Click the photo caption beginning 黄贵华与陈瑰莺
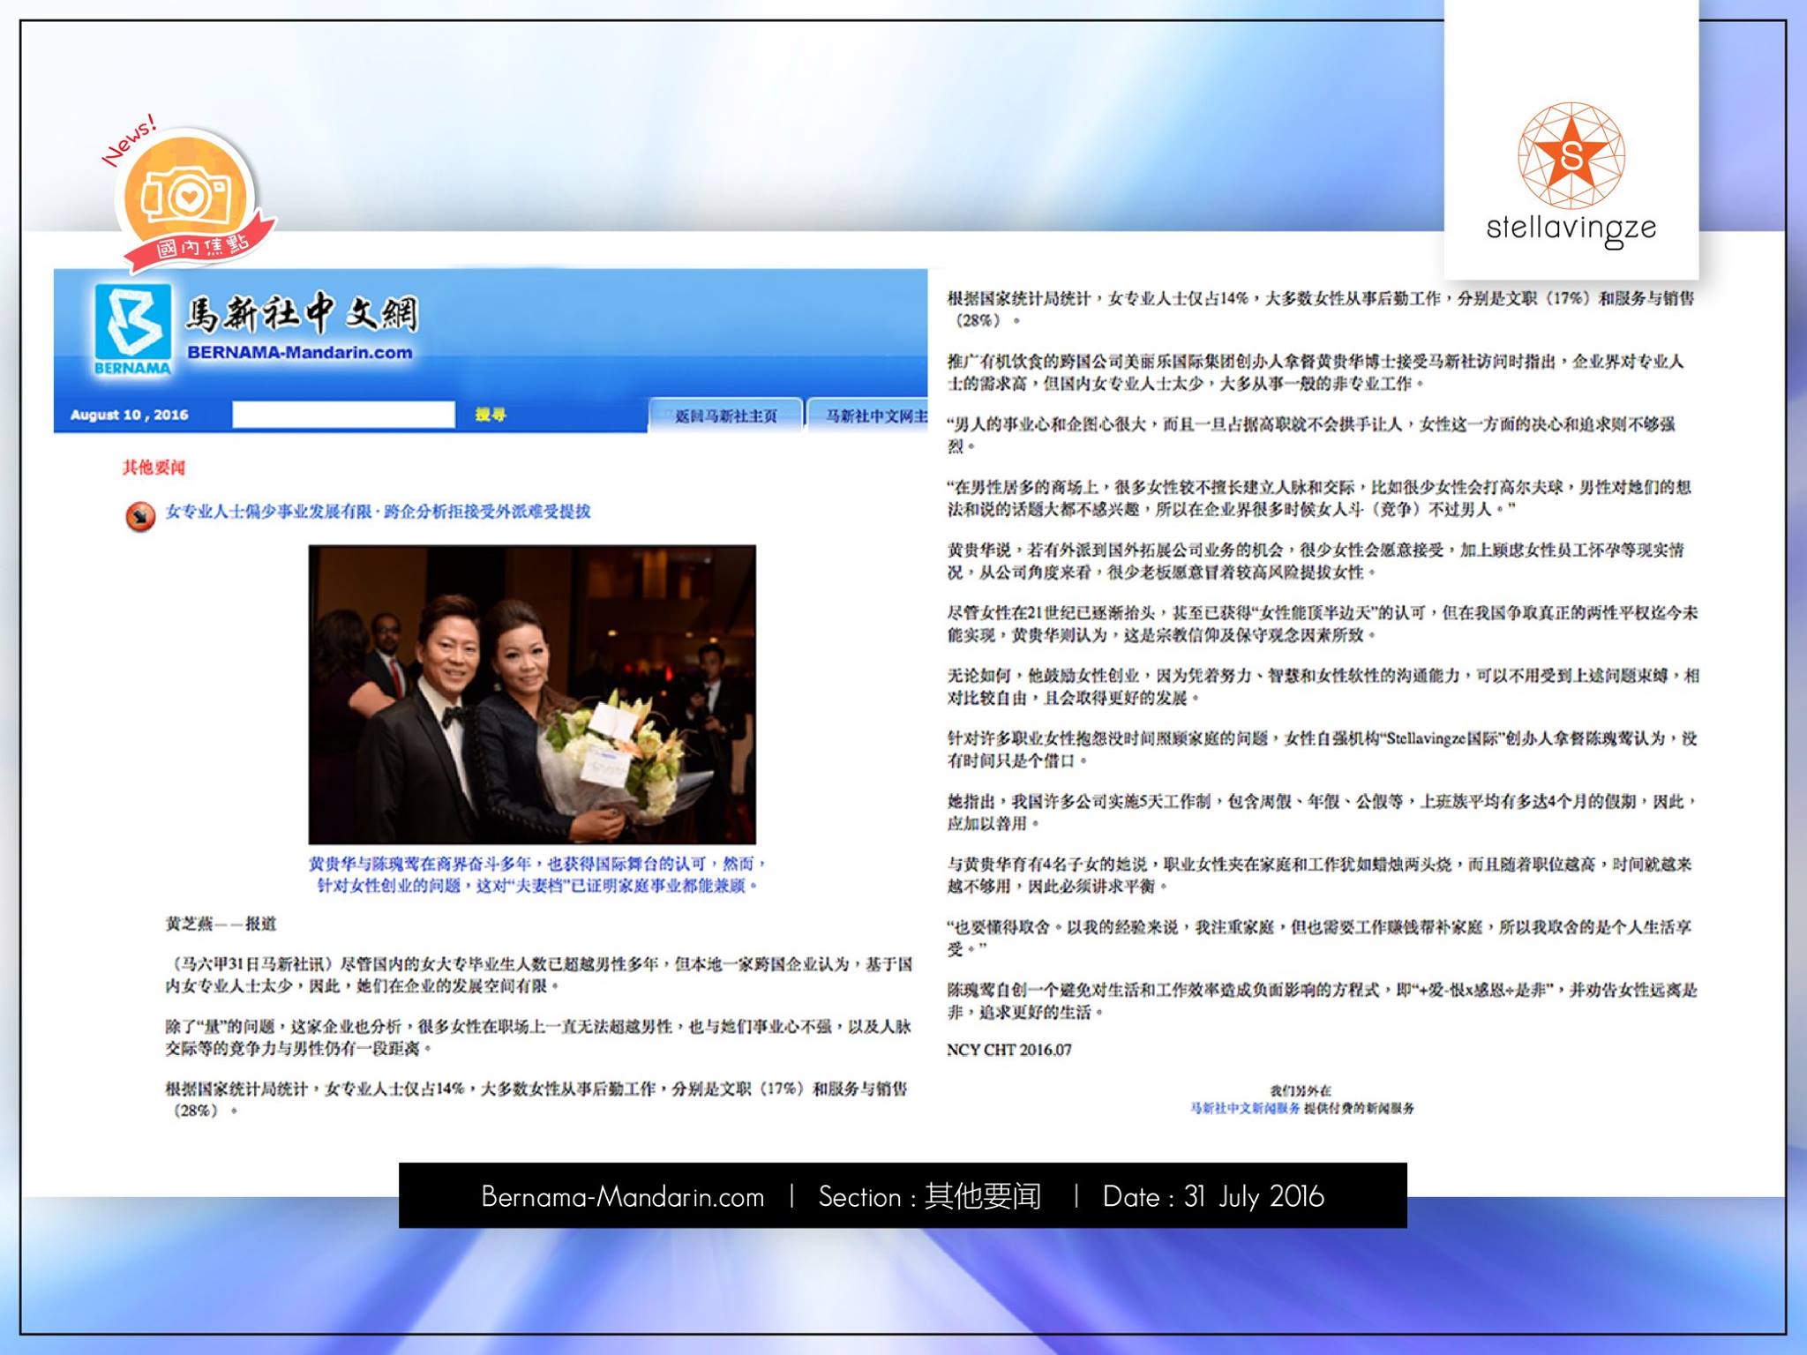 (536, 874)
